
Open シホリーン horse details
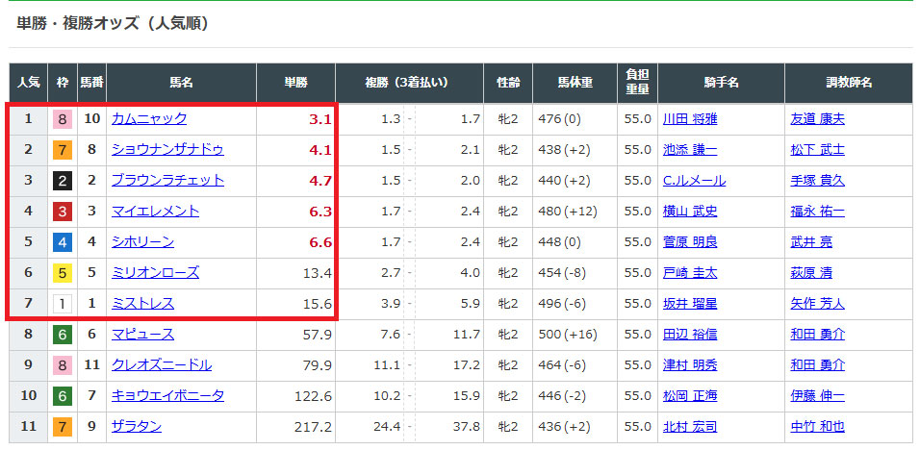pos(142,241)
